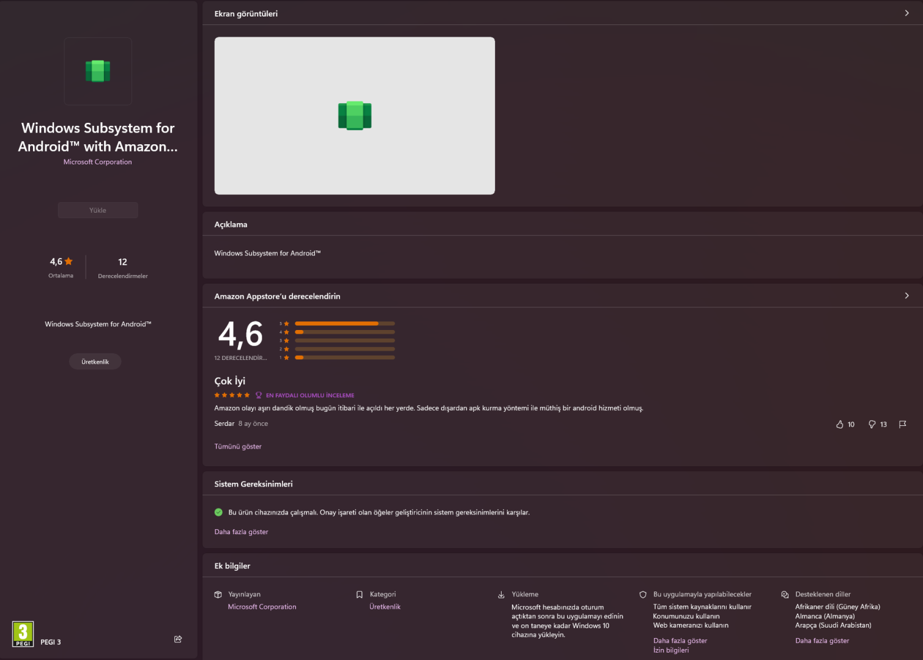923x660 pixels.
Task: Show all reviews via Tümünü göster
Action: click(238, 447)
